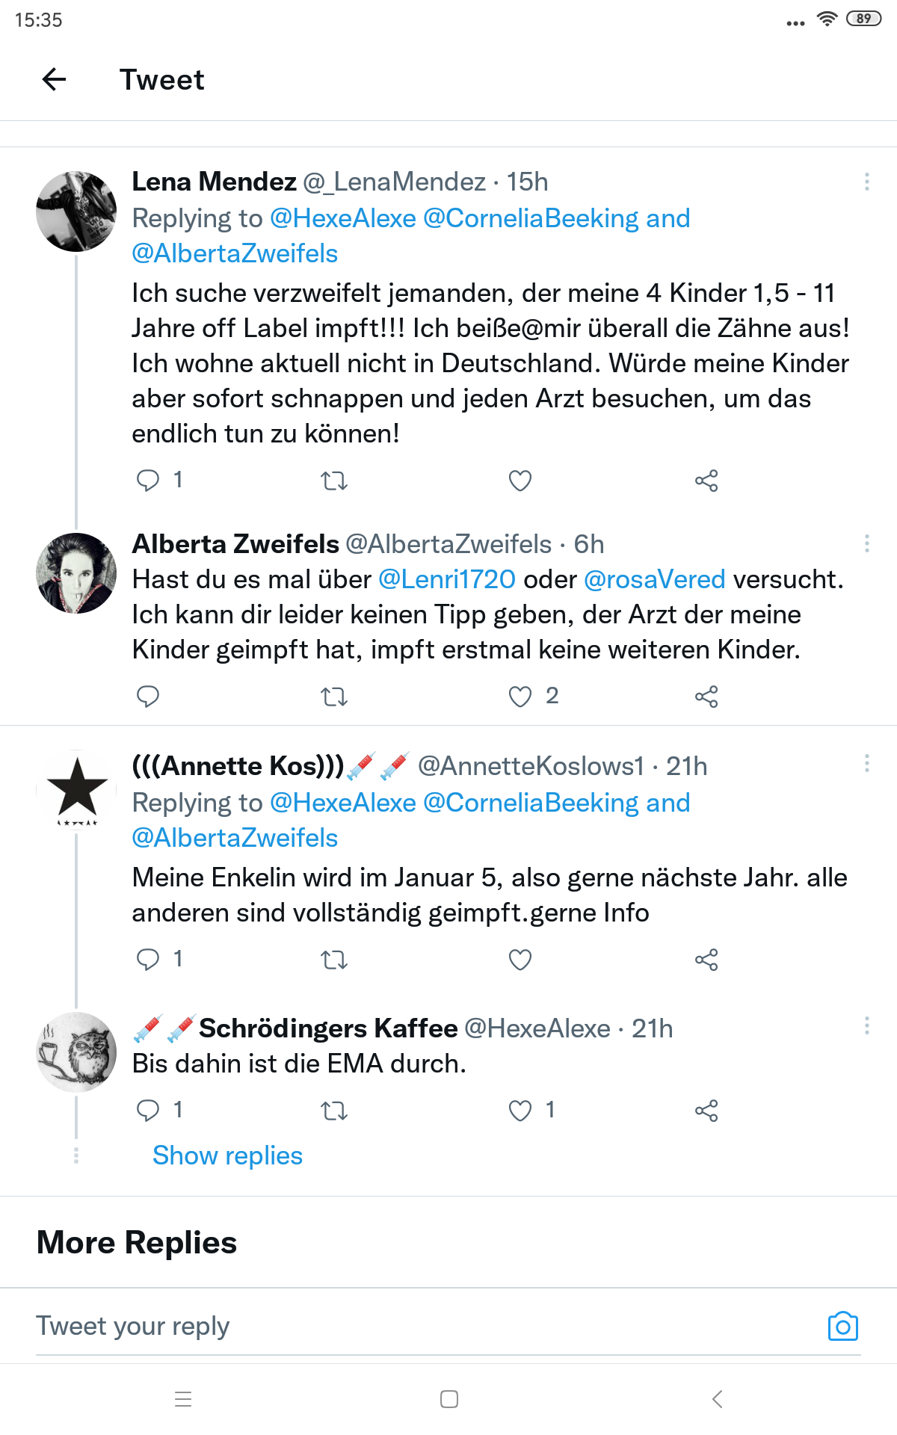Like Annette Kos's tweet
Image resolution: width=897 pixels, height=1435 pixels.
(x=520, y=960)
